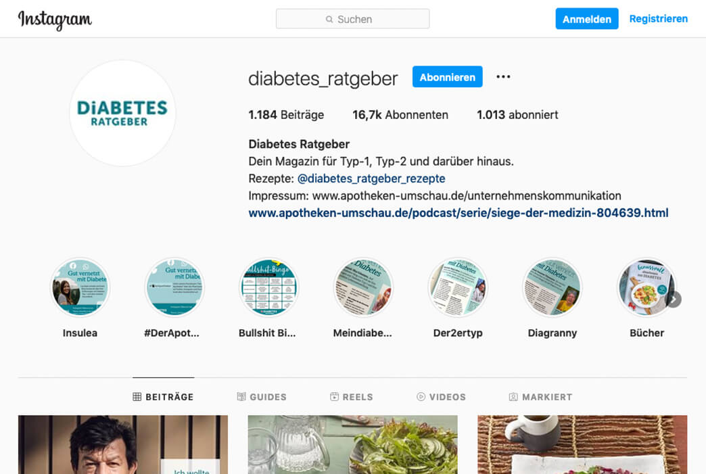The height and width of the screenshot is (474, 706).
Task: Switch to the Reels tab
Action: pyautogui.click(x=352, y=396)
